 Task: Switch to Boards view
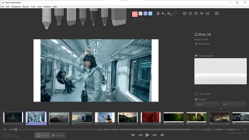point(42,135)
